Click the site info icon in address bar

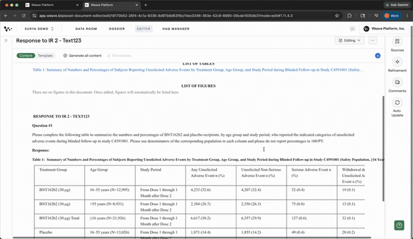pos(34,16)
